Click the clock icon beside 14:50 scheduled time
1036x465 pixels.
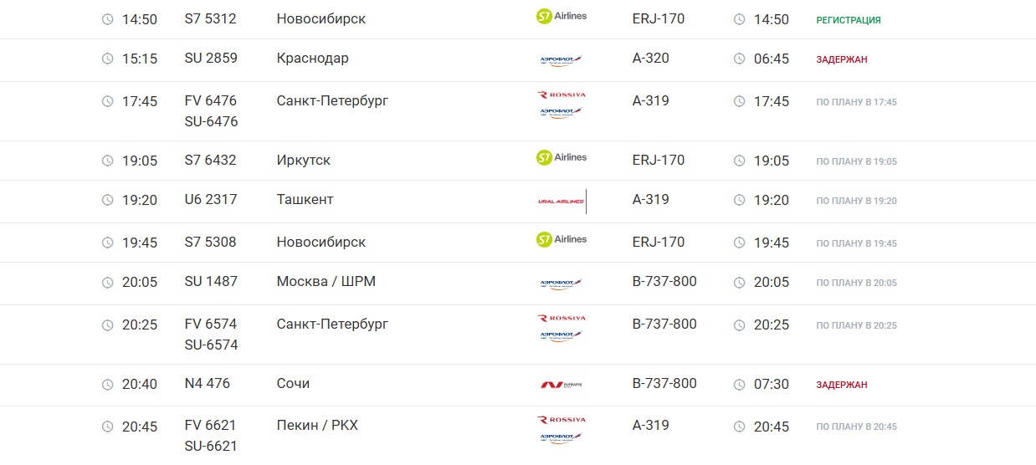point(107,19)
